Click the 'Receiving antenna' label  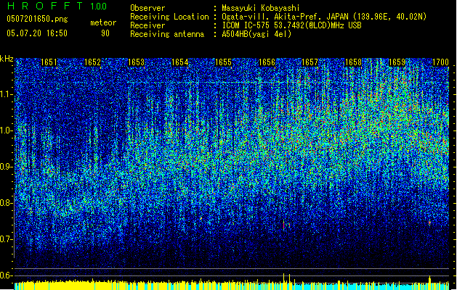click(167, 34)
